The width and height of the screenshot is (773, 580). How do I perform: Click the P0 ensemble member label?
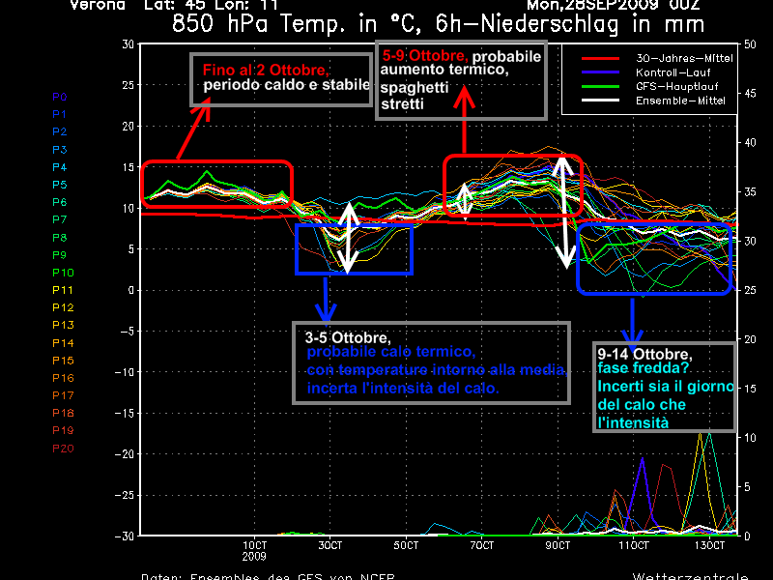[59, 97]
